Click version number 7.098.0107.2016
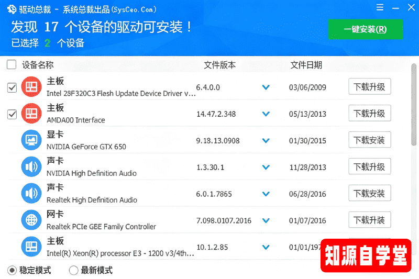Screen dimensions: 419x279 tap(224, 221)
